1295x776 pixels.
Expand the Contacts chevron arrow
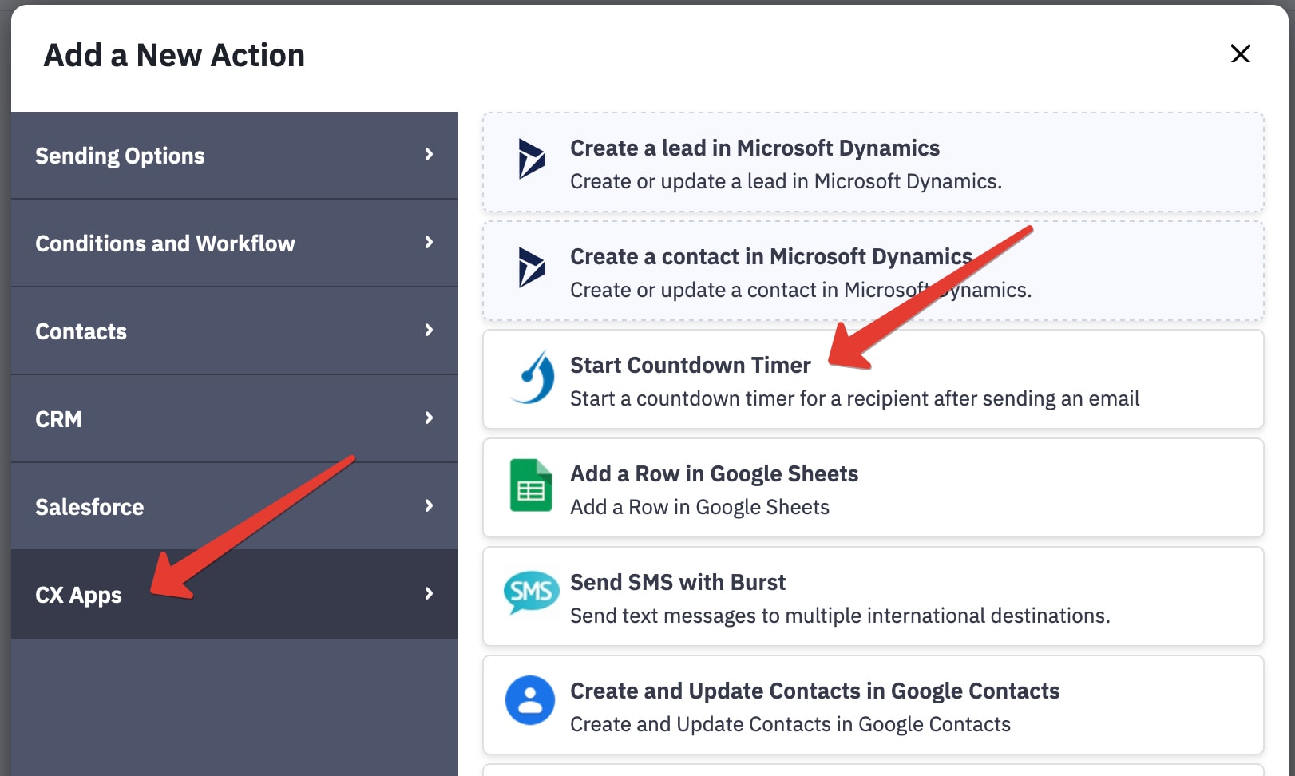(429, 331)
